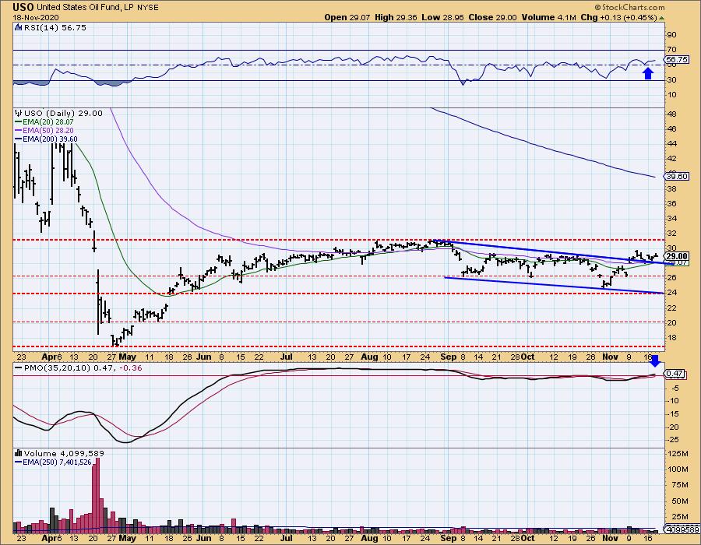Click the Volume 4.1M header value
Screen dimensions: 701x545
(x=548, y=17)
